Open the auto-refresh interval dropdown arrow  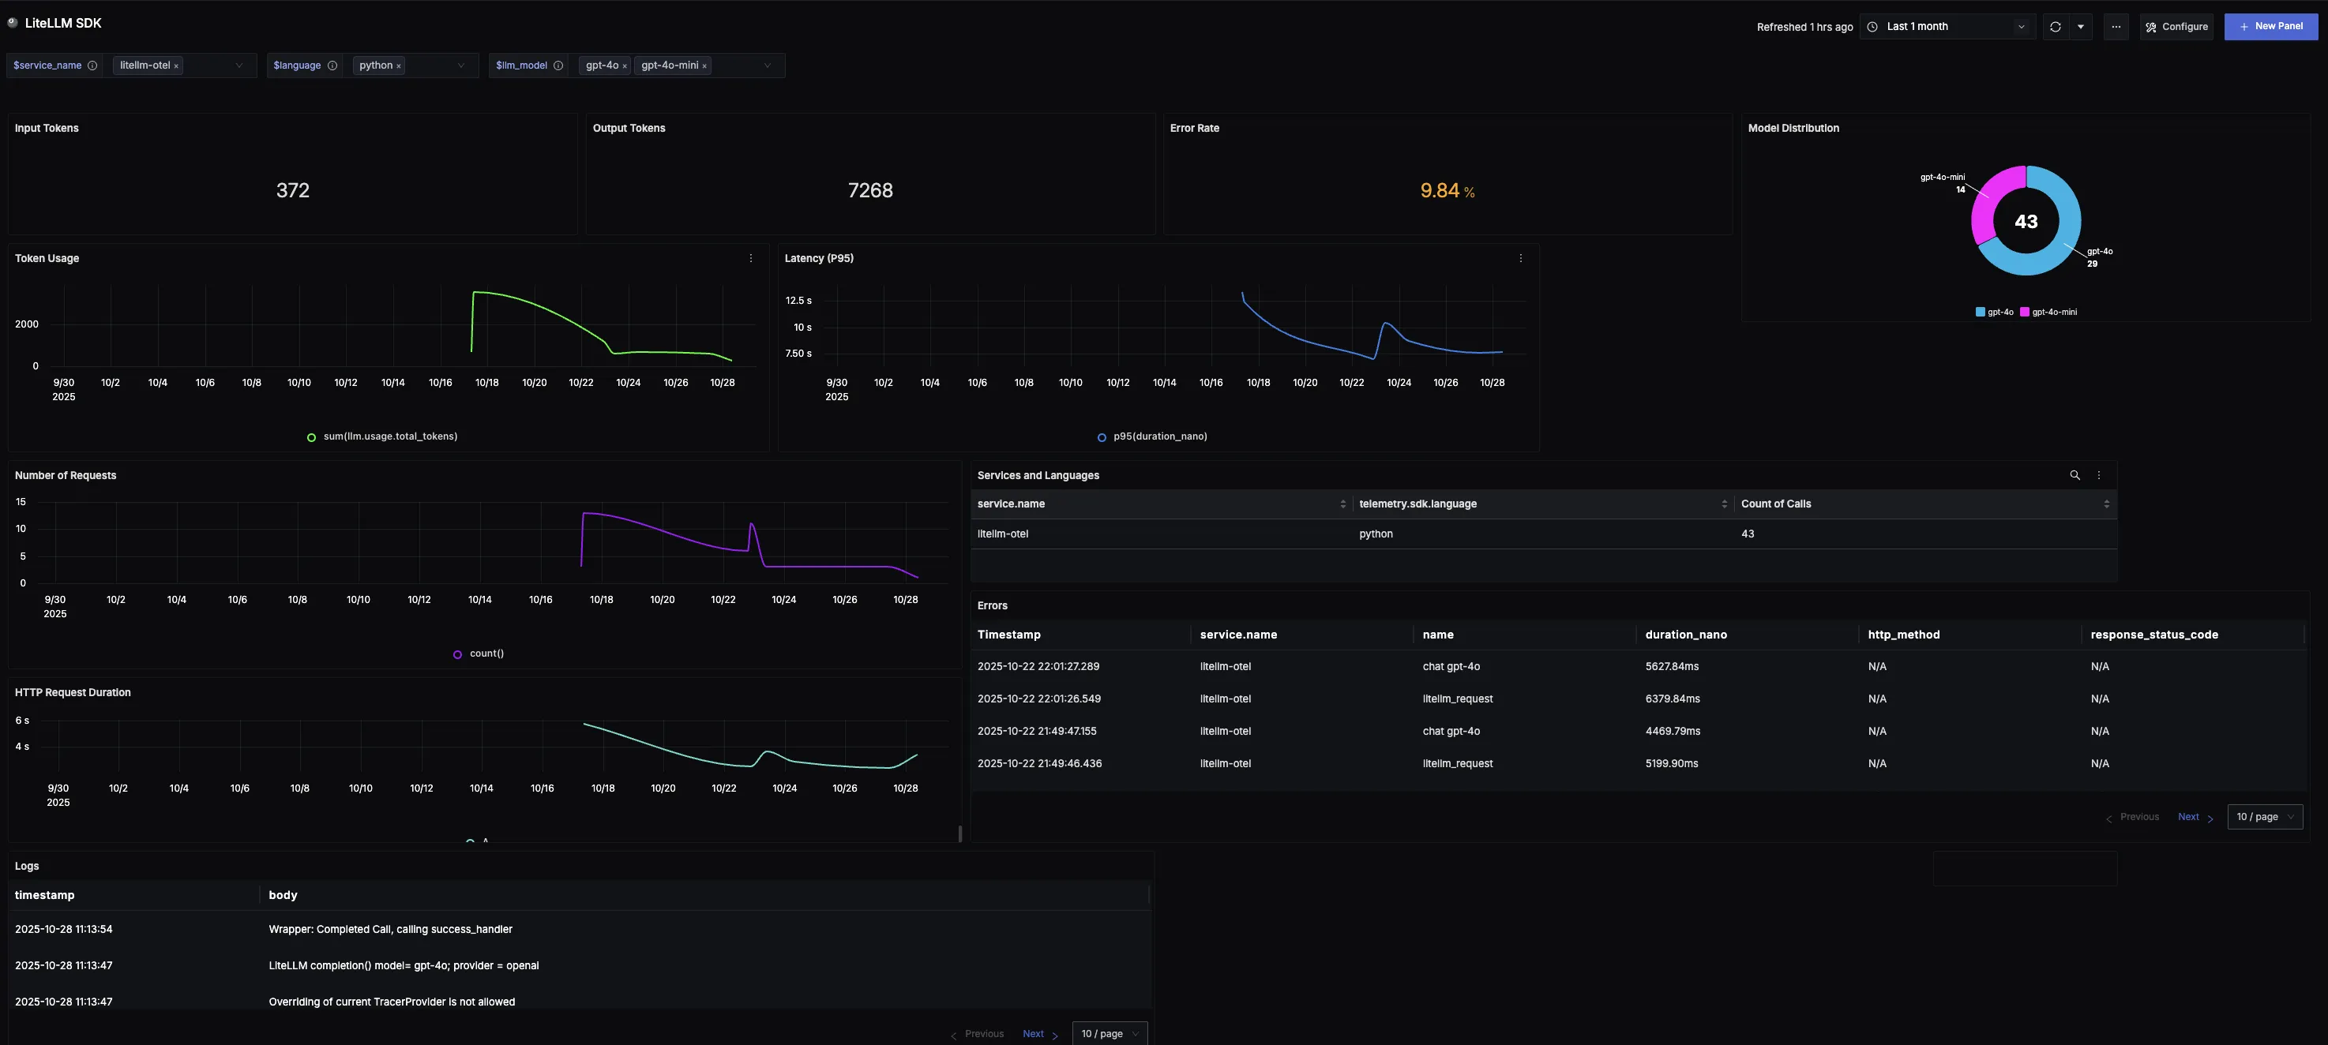tap(2080, 26)
